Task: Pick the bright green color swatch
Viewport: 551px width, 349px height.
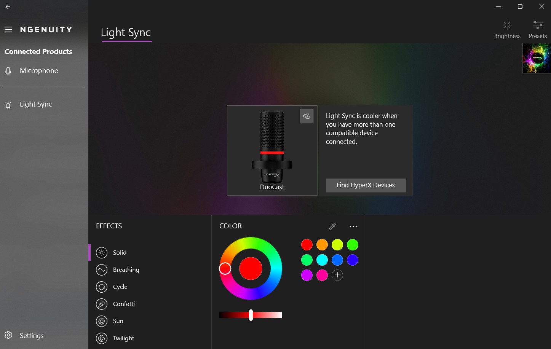Action: coord(353,245)
